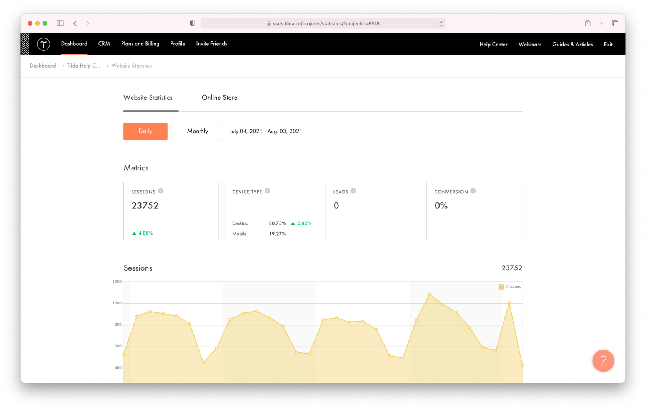Select the Monthly view button
This screenshot has width=646, height=410.
click(x=198, y=131)
